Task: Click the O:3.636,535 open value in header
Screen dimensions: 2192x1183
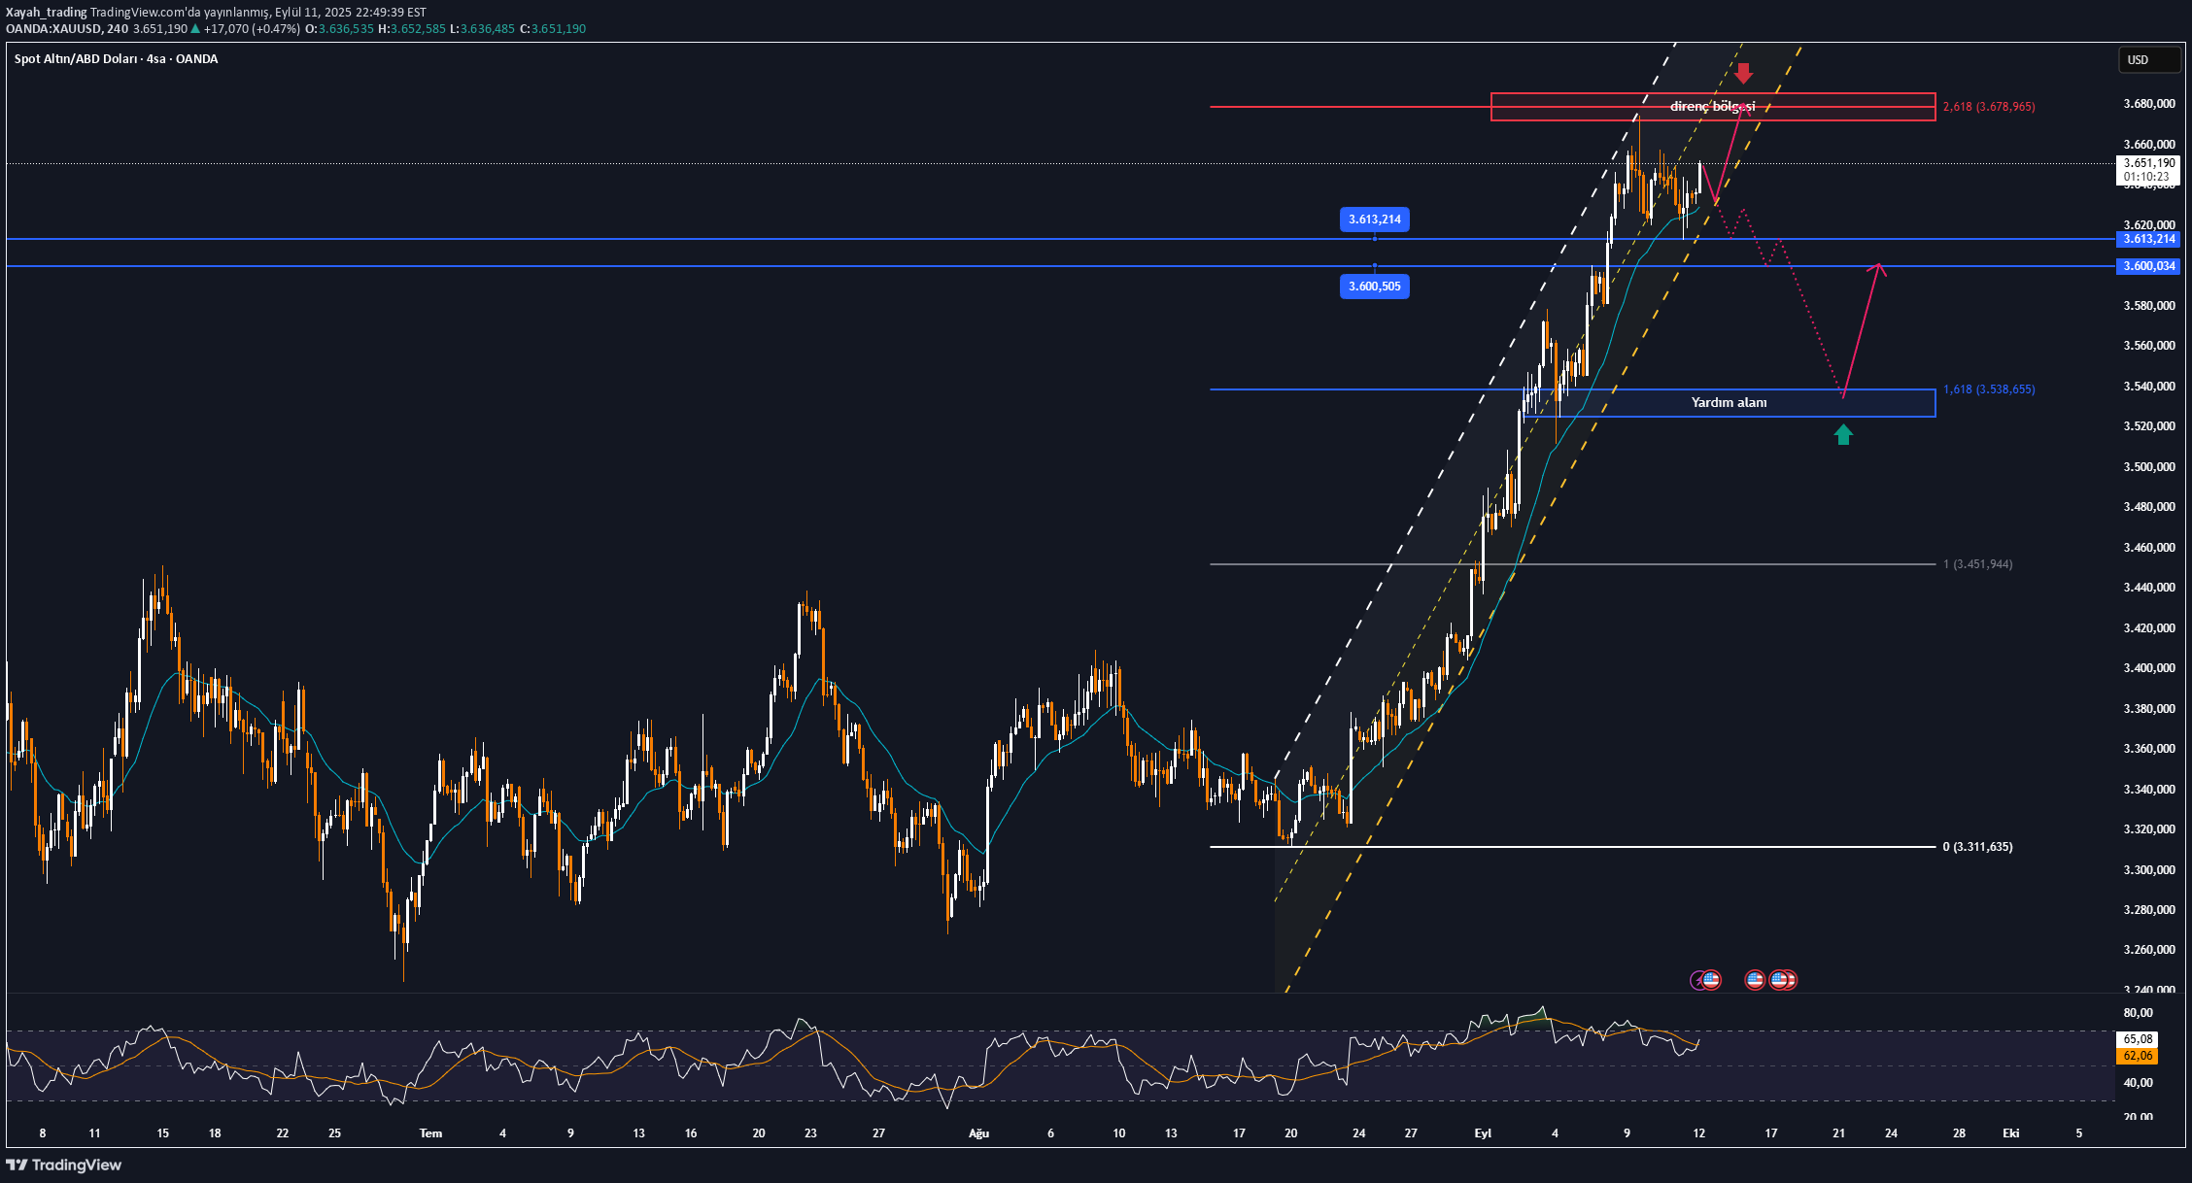Action: 339,29
